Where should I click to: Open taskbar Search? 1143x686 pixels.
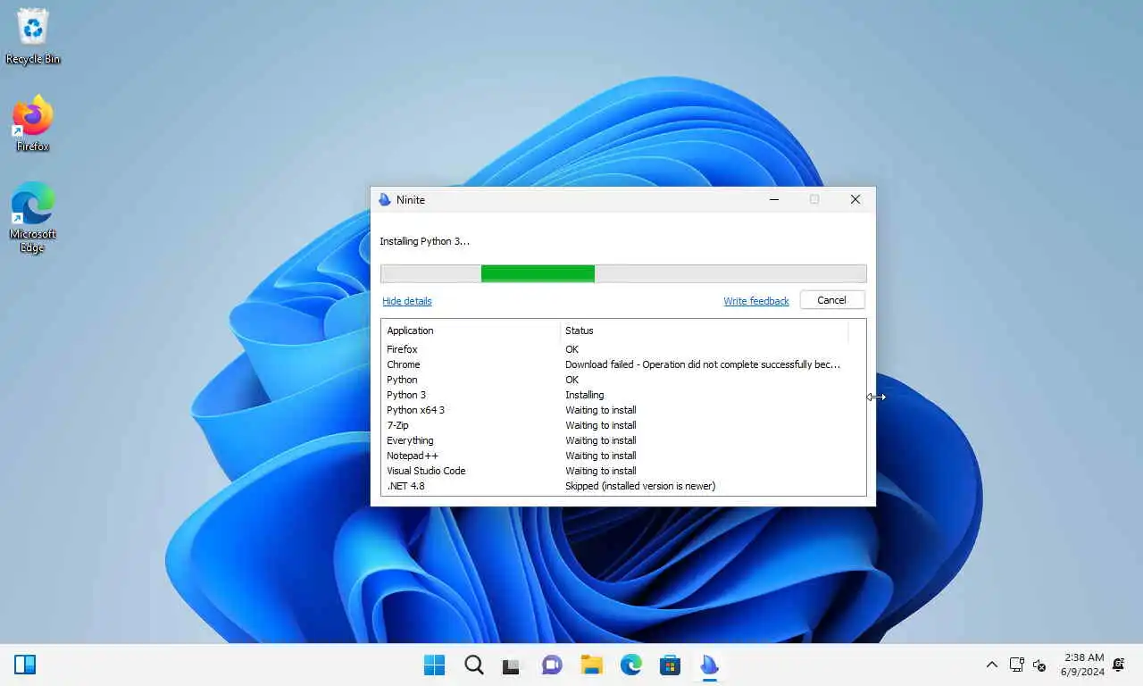click(474, 665)
